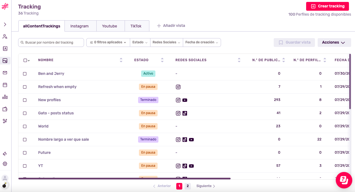355x192 pixels.
Task: Open the settings gear icon
Action: pos(5,164)
